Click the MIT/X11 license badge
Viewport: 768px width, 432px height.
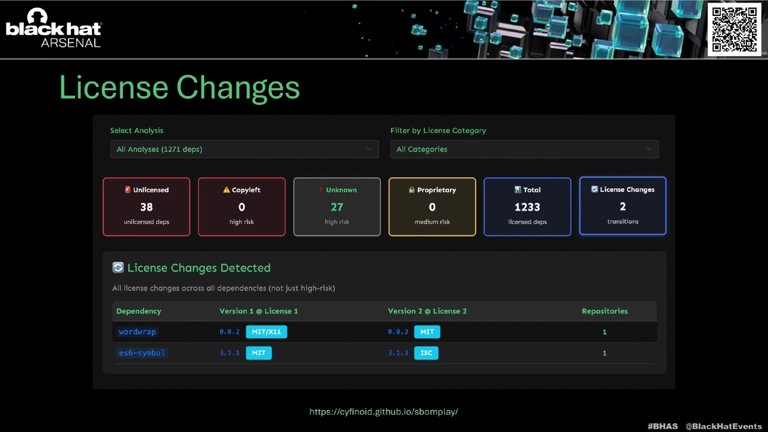click(267, 332)
